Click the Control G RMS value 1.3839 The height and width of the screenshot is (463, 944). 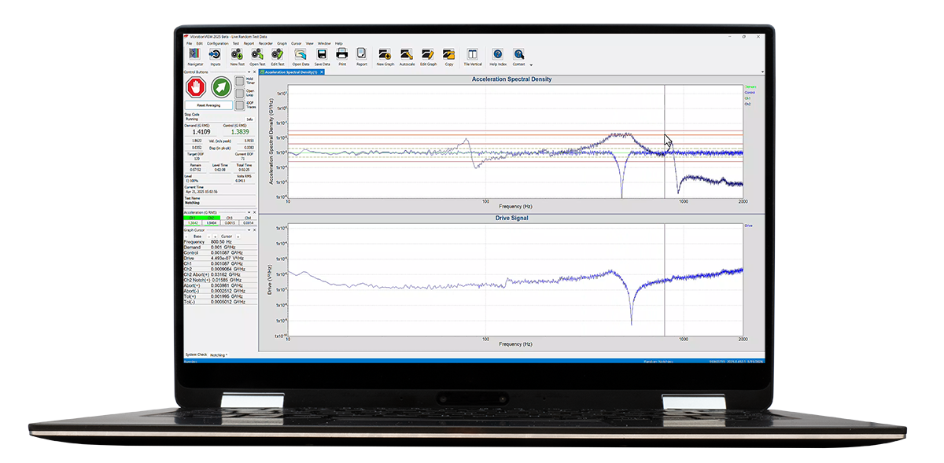point(240,132)
